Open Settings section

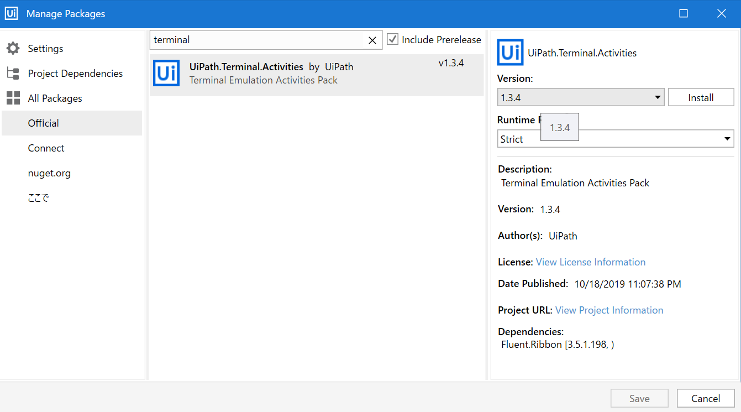point(45,49)
